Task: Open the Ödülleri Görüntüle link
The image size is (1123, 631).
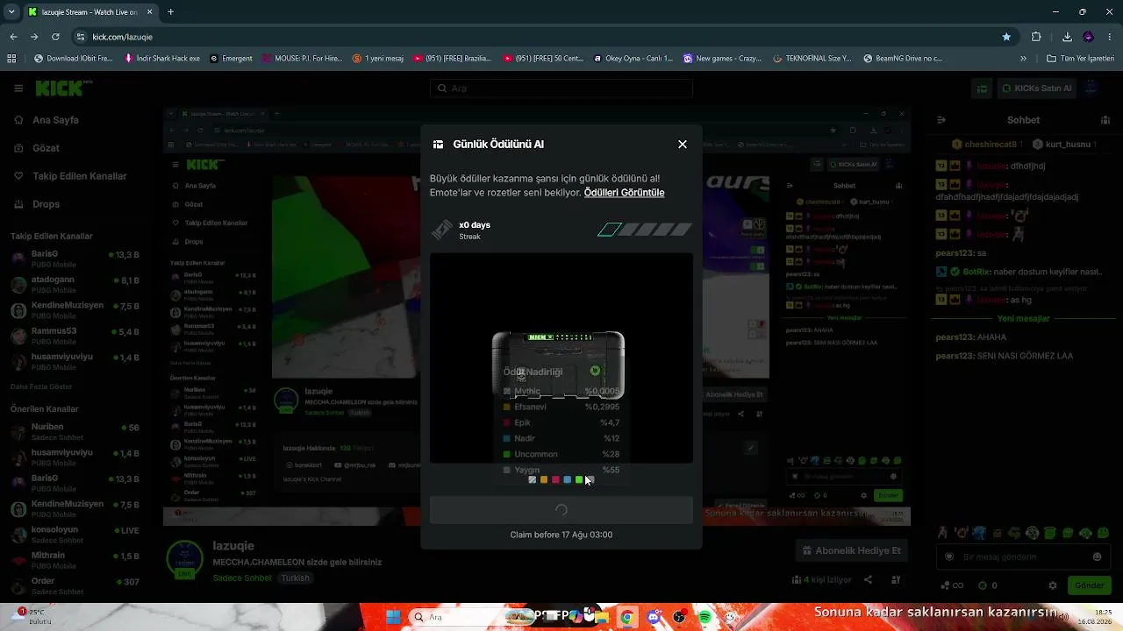Action: tap(624, 193)
